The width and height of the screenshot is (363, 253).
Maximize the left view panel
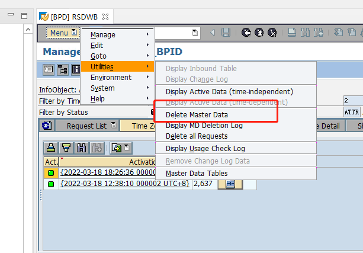pos(24,16)
